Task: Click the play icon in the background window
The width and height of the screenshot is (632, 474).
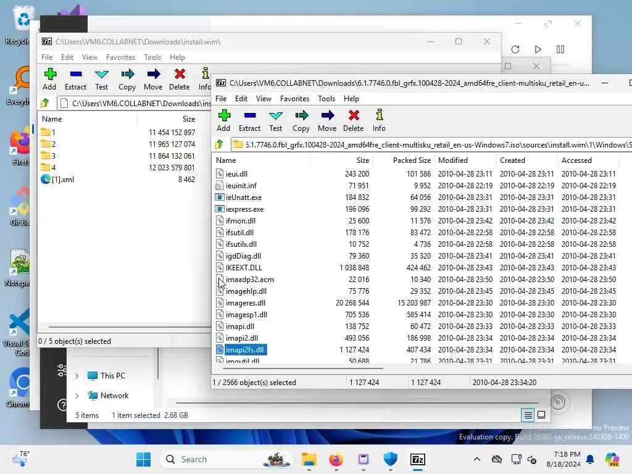Action: (538, 49)
